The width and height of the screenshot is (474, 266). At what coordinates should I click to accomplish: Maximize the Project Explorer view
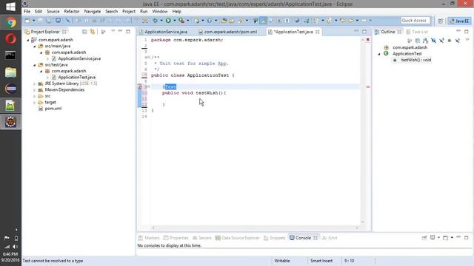click(x=128, y=31)
